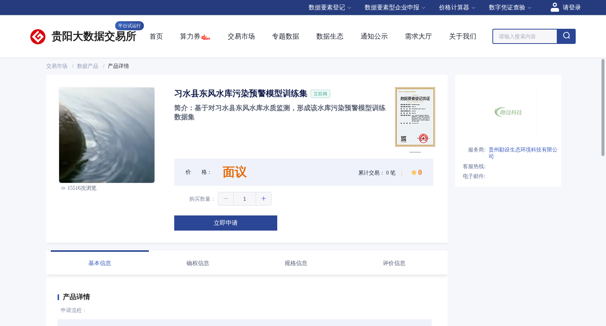The image size is (606, 326).
Task: Open the 算力券 menu item
Action: (x=190, y=36)
